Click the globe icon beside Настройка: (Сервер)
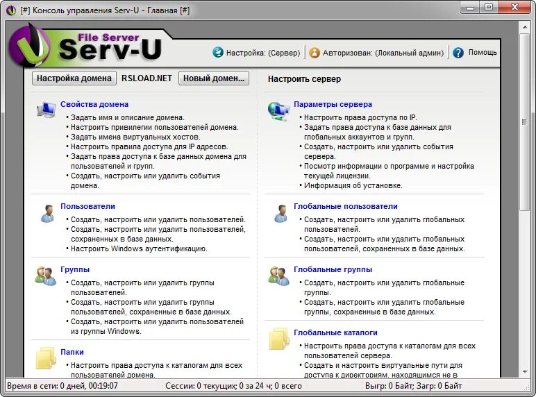Screen dimensions: 536x397 (218, 52)
